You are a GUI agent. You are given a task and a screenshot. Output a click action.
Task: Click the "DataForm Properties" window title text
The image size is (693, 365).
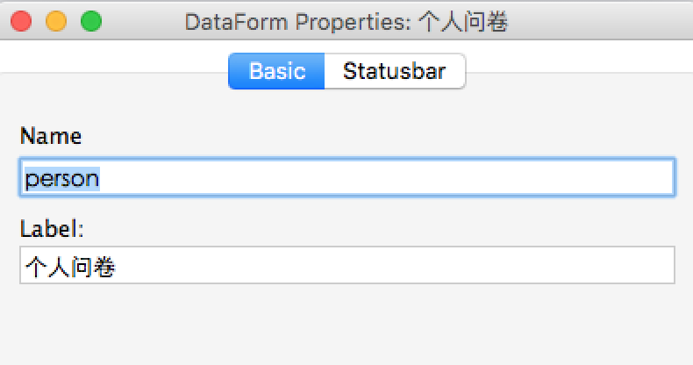pos(296,22)
